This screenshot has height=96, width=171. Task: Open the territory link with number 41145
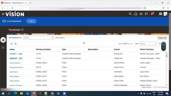[16, 54]
